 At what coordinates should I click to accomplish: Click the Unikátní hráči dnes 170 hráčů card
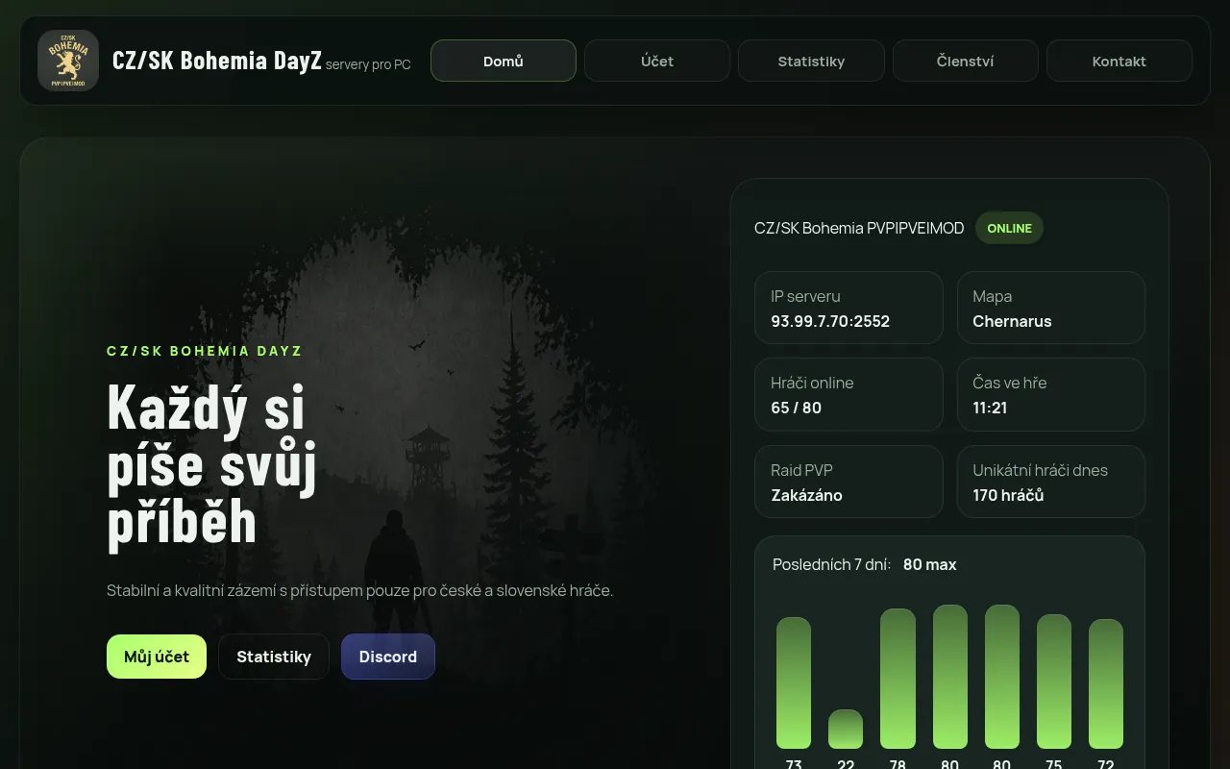tap(1051, 482)
